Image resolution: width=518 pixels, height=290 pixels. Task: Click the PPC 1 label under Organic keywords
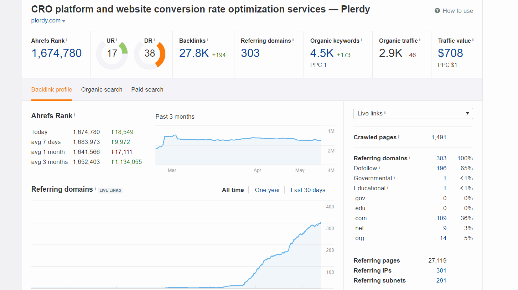point(318,65)
